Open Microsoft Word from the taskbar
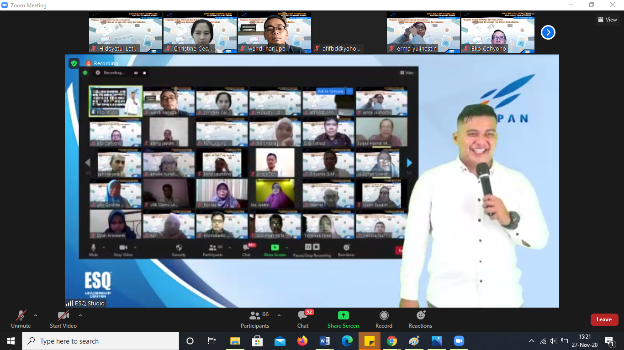The image size is (624, 350). (325, 341)
